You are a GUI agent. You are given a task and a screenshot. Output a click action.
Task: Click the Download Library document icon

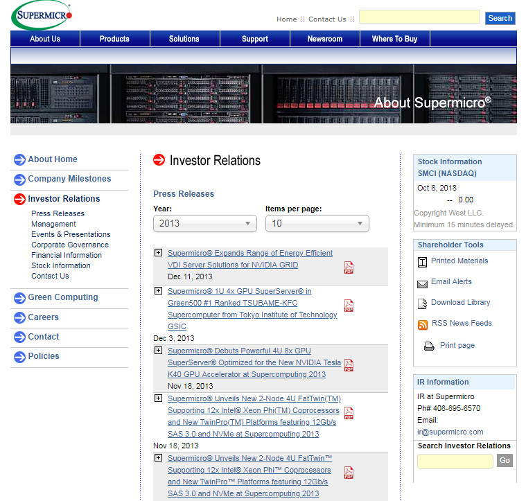(x=422, y=304)
